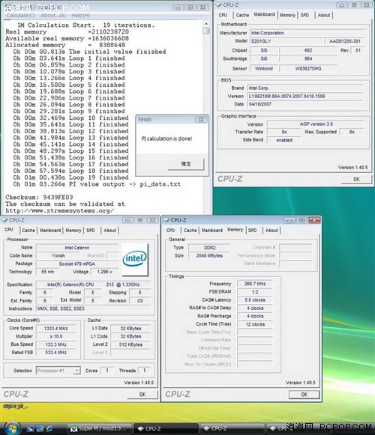Switch to Cache tab in the Mainboard CPU-Z window
This screenshot has height=435, width=375.
[242, 15]
